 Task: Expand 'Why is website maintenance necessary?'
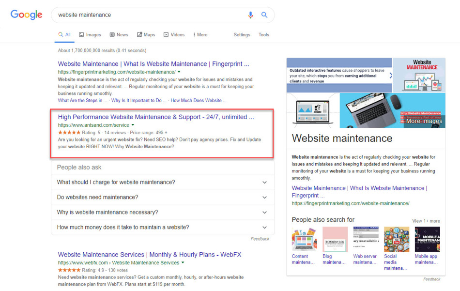[162, 213]
